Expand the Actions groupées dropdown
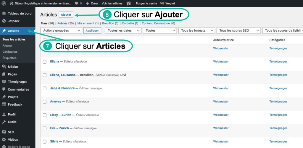The height and width of the screenshot is (148, 303). tap(61, 30)
